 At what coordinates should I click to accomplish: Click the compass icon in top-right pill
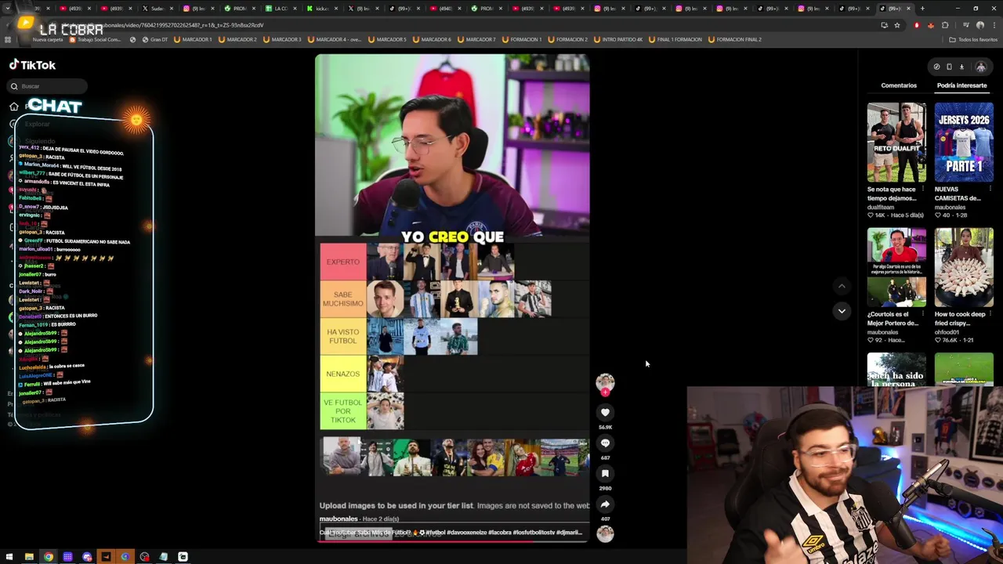tap(936, 67)
